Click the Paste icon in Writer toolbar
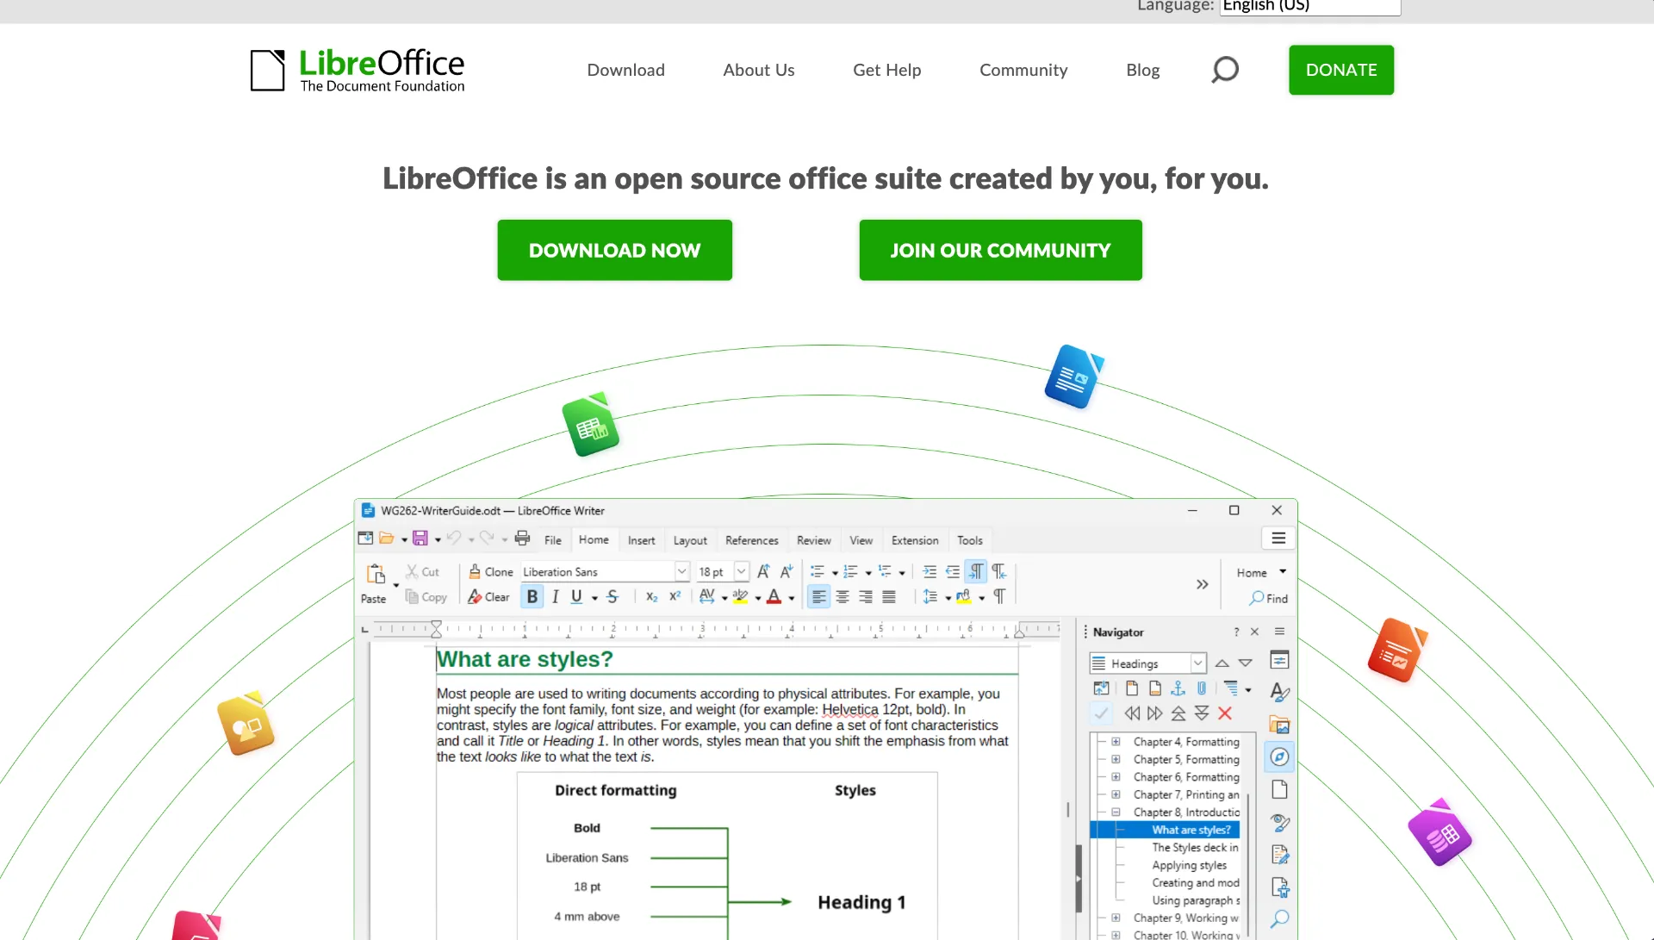This screenshot has height=940, width=1654. pos(376,574)
